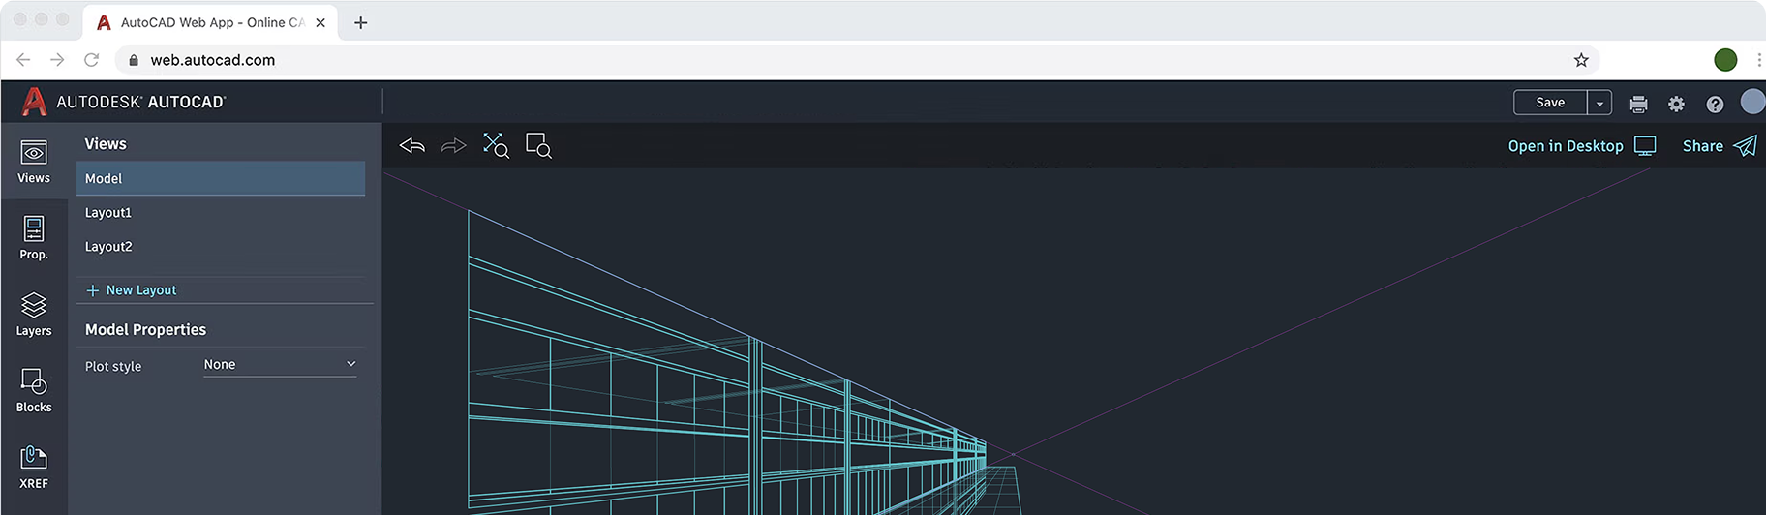Click the Save button

(1550, 103)
